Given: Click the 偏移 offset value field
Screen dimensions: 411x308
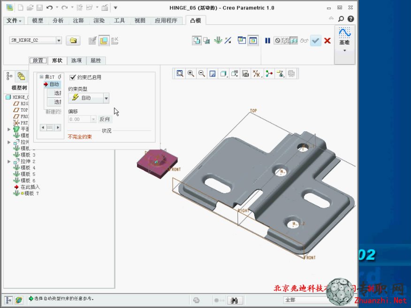Looking at the screenshot, I should [80, 119].
